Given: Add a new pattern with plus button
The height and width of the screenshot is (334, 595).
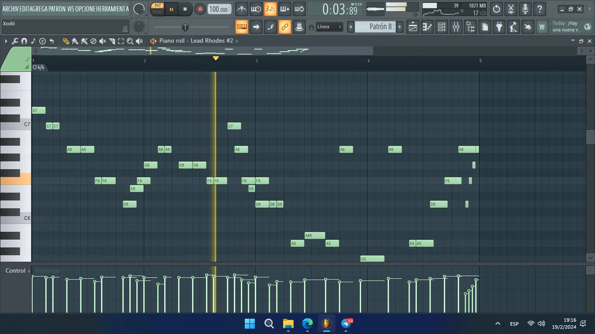Looking at the screenshot, I should tap(399, 27).
